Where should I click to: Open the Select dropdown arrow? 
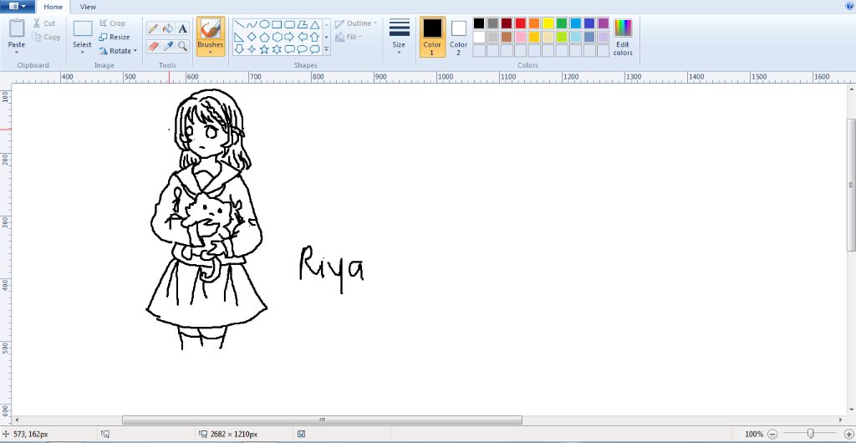tap(83, 53)
